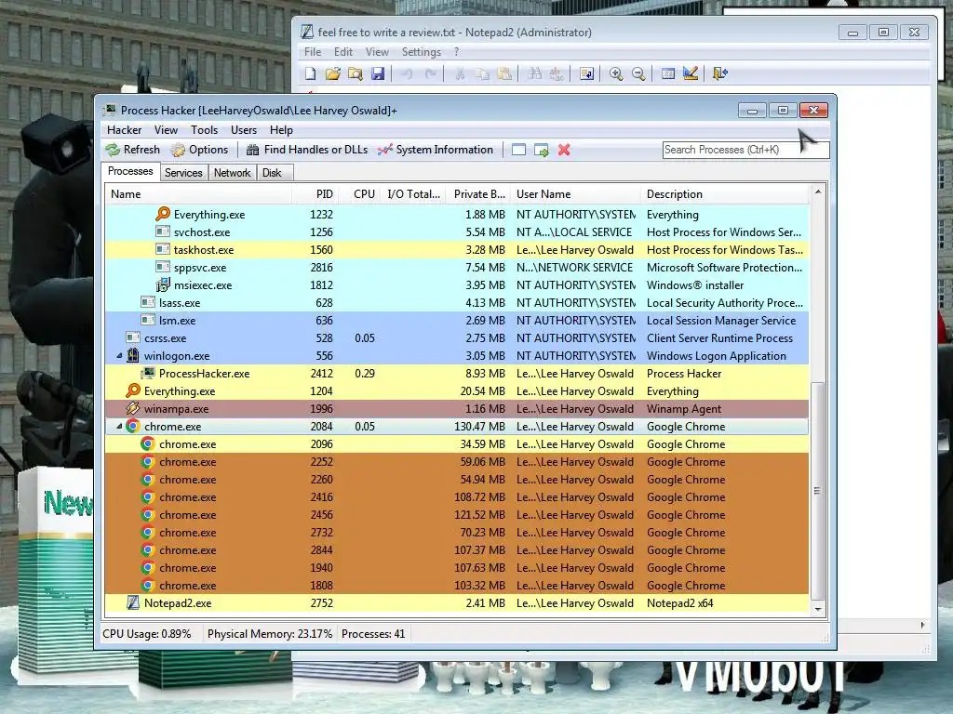Sort by the CPU column header
953x714 pixels.
click(361, 194)
